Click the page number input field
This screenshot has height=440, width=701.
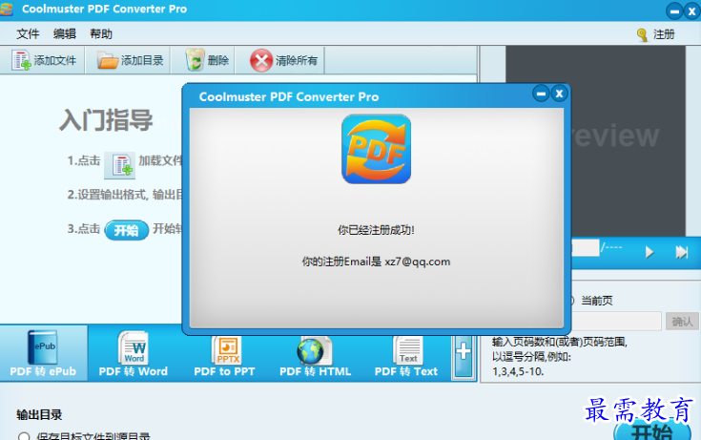point(585,247)
